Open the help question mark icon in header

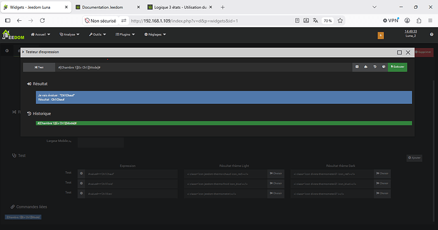[x=432, y=35]
